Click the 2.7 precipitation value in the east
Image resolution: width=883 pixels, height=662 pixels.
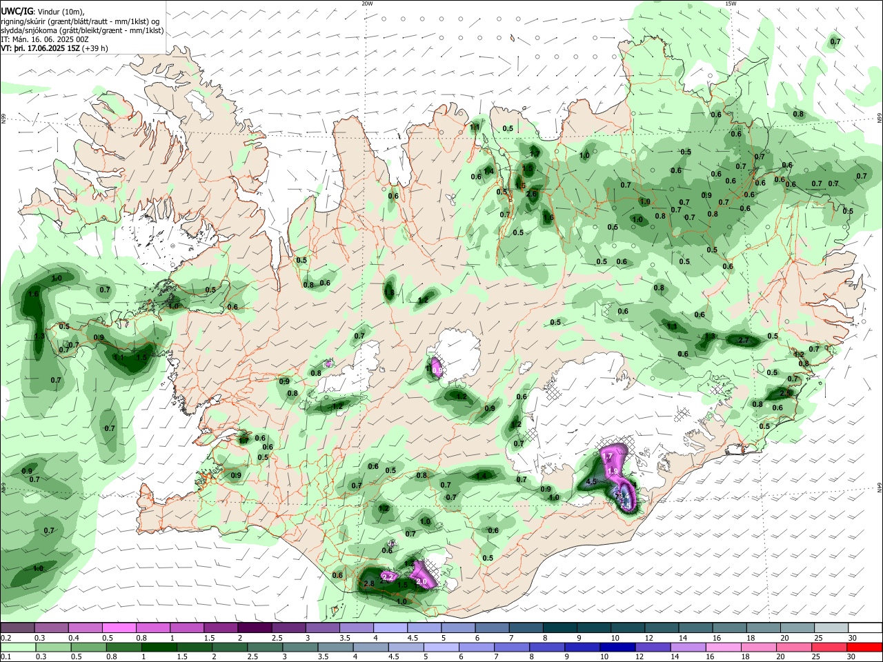click(744, 341)
